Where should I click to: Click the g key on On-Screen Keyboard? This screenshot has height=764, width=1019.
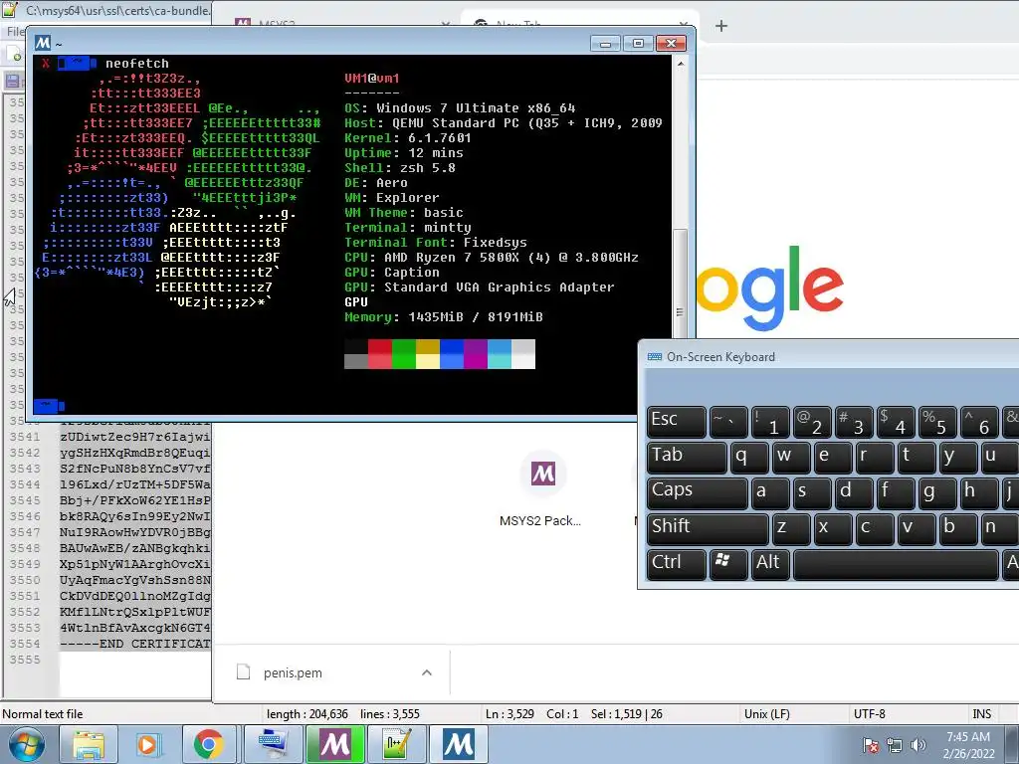pyautogui.click(x=936, y=492)
